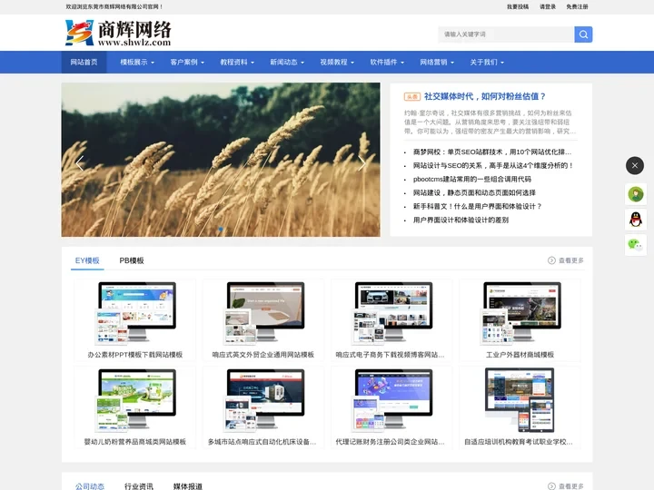Click the orange 头条 badge
Image resolution: width=654 pixels, height=490 pixels.
pos(412,97)
